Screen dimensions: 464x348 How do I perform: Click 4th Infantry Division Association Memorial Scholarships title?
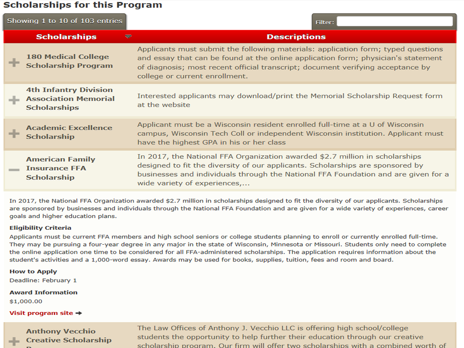coord(70,98)
